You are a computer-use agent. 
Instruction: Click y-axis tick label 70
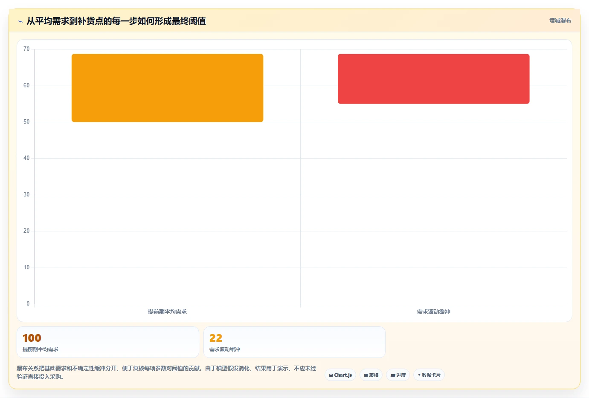26,49
